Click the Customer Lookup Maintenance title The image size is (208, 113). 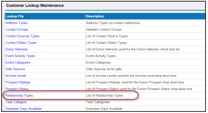[35, 6]
